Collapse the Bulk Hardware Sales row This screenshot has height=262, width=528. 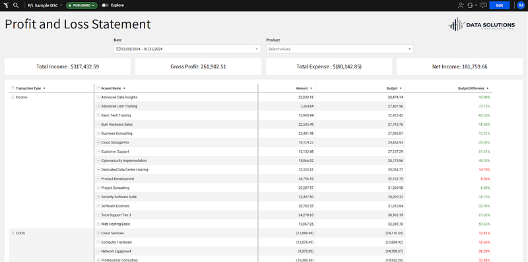[98, 124]
